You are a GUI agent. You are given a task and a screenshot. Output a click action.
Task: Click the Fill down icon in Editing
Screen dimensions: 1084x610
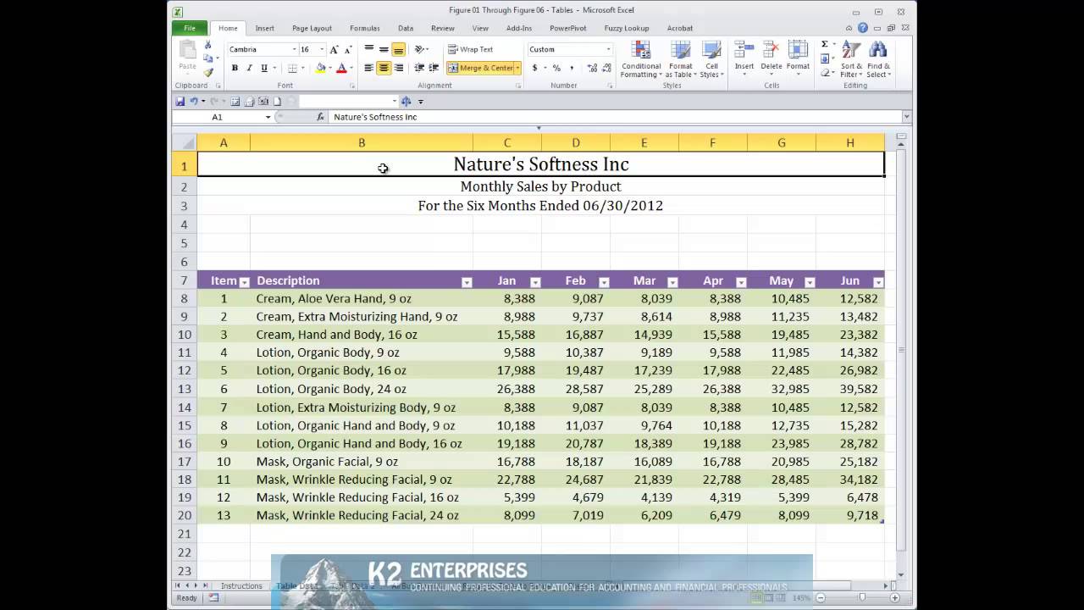click(x=824, y=58)
